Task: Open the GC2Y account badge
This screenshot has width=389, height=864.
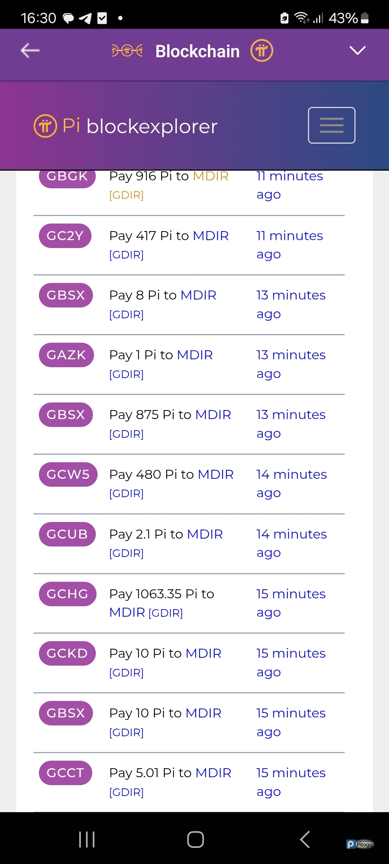Action: [65, 236]
